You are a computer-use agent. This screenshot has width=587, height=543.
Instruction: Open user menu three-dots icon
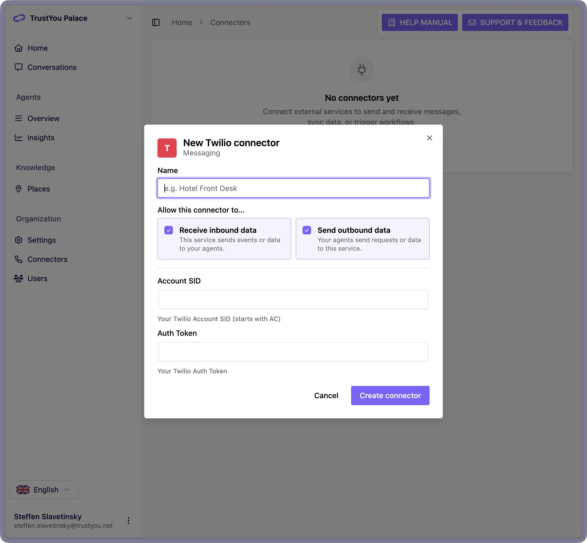128,521
